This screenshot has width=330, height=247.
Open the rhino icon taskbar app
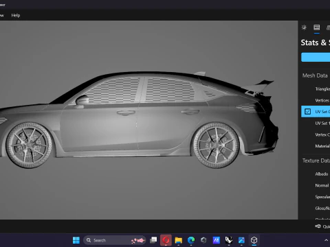(229, 240)
